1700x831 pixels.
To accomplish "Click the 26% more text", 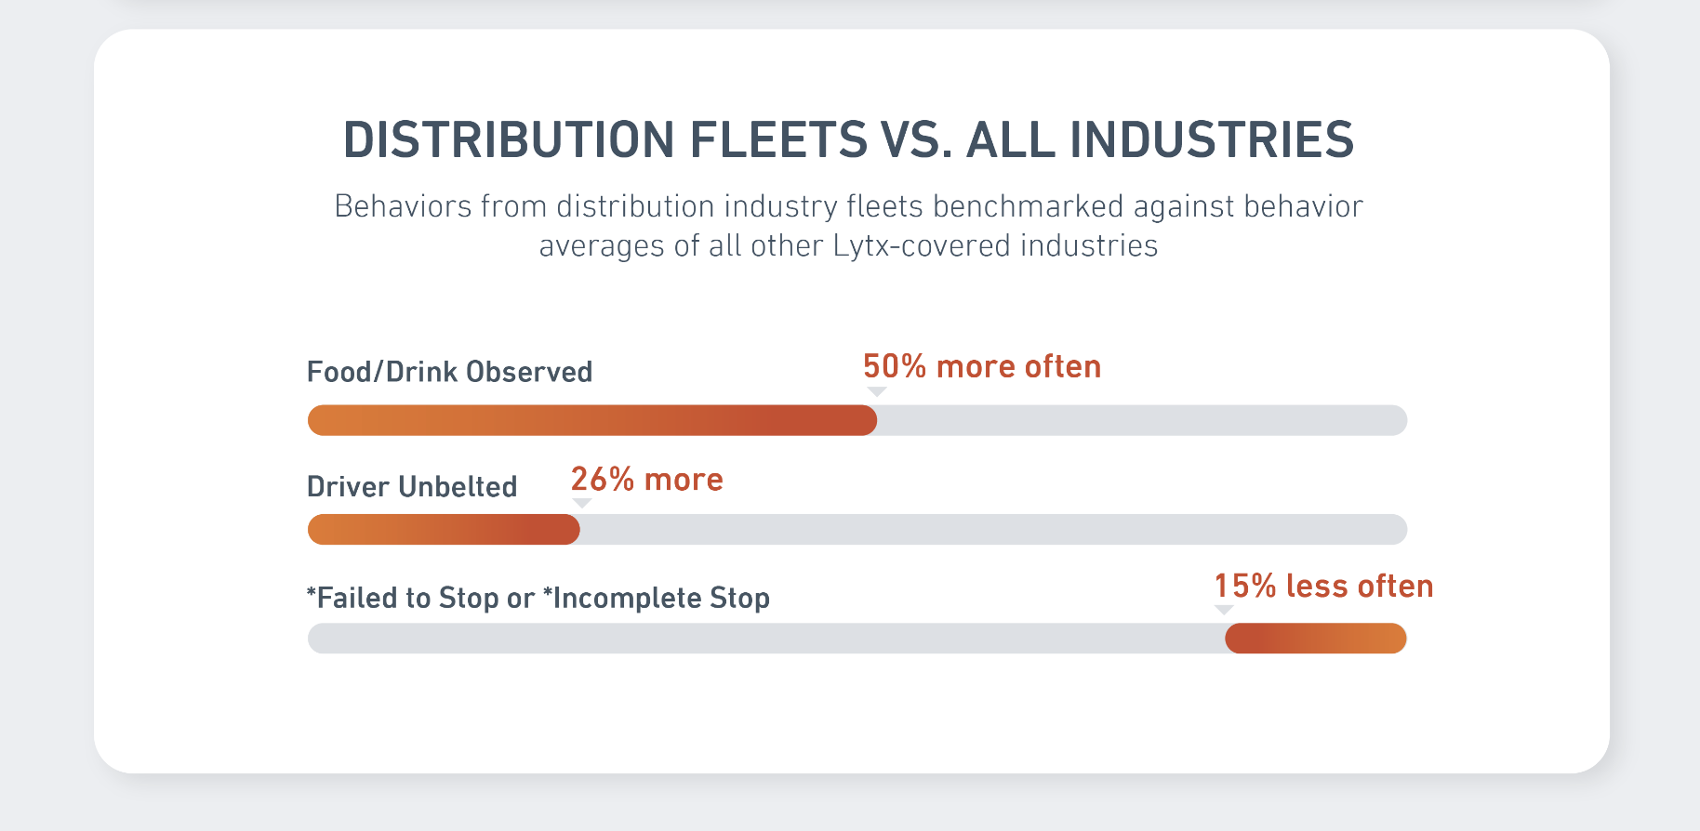I will tap(646, 480).
